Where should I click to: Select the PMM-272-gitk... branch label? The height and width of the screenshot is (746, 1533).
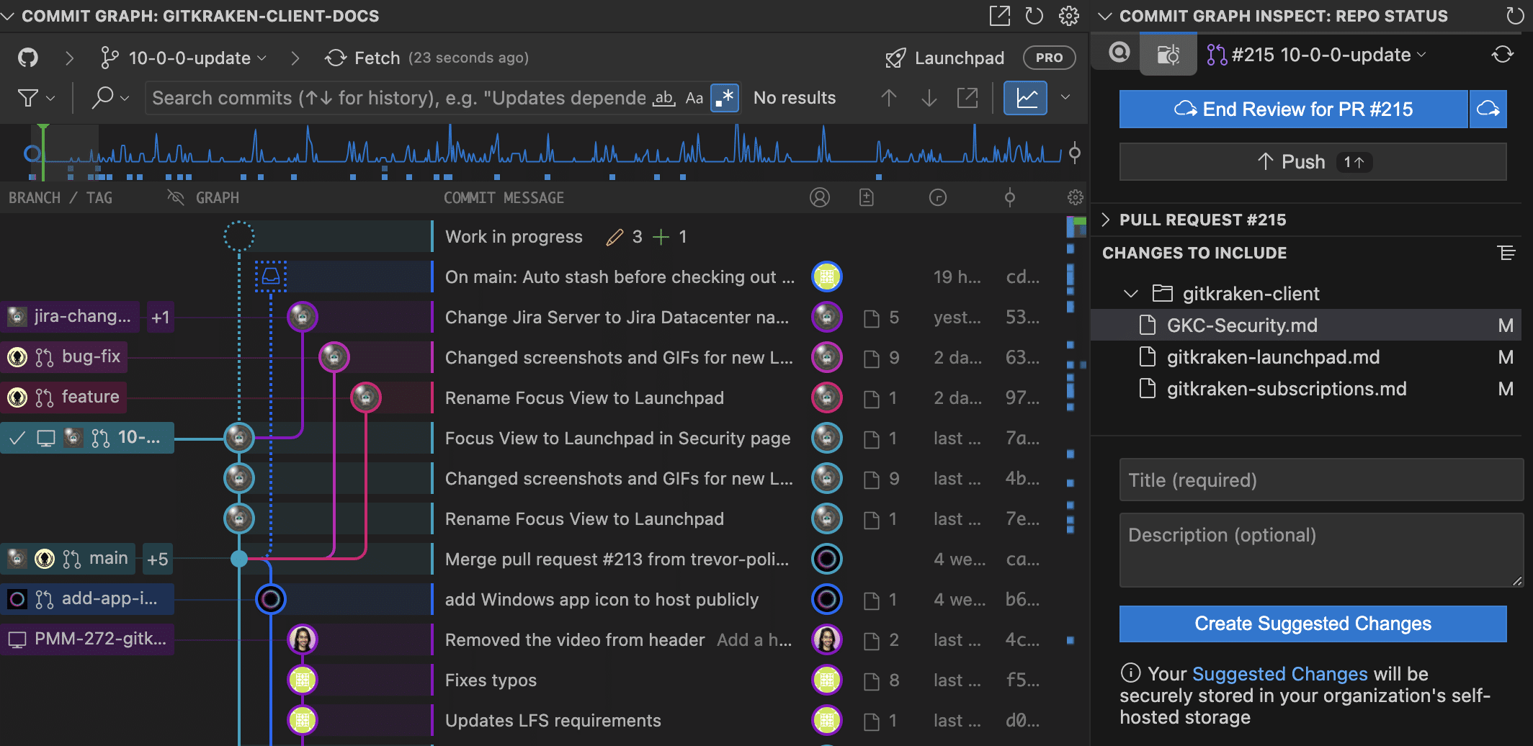(x=87, y=639)
